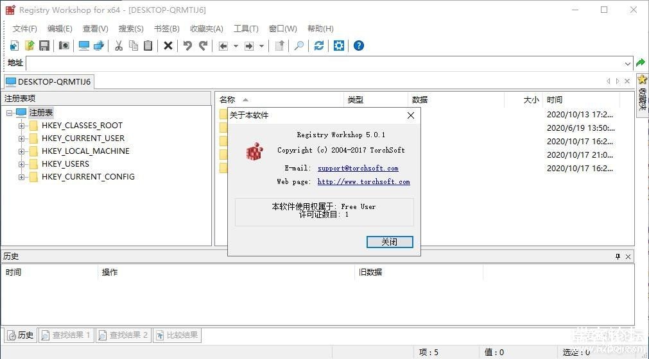Open the Back history dropdown arrow
This screenshot has height=359, width=649.
point(236,46)
